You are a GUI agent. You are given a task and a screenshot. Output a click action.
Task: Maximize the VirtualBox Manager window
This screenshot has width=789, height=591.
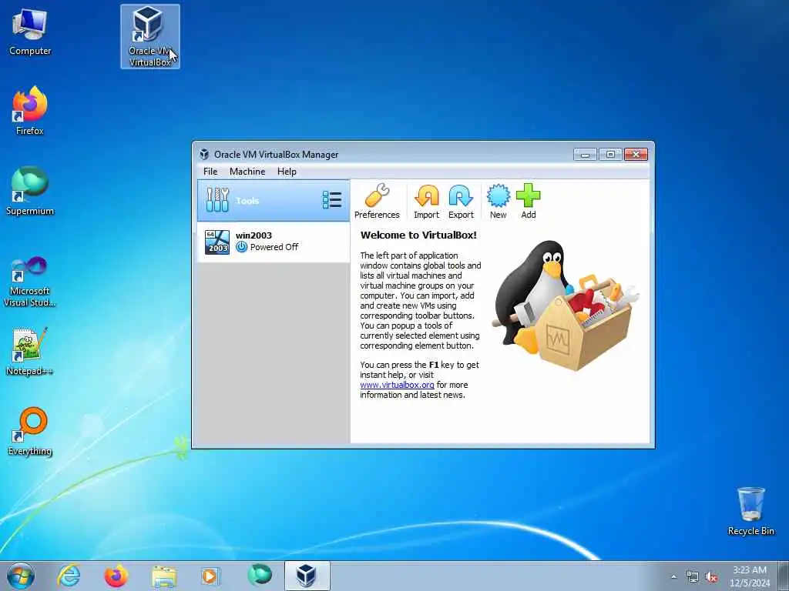click(610, 154)
